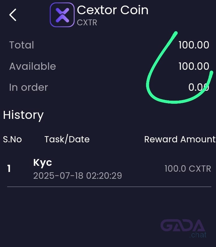Tap the CXTR ticker symbol
Viewport: 216px width, 247px height.
pyautogui.click(x=87, y=23)
